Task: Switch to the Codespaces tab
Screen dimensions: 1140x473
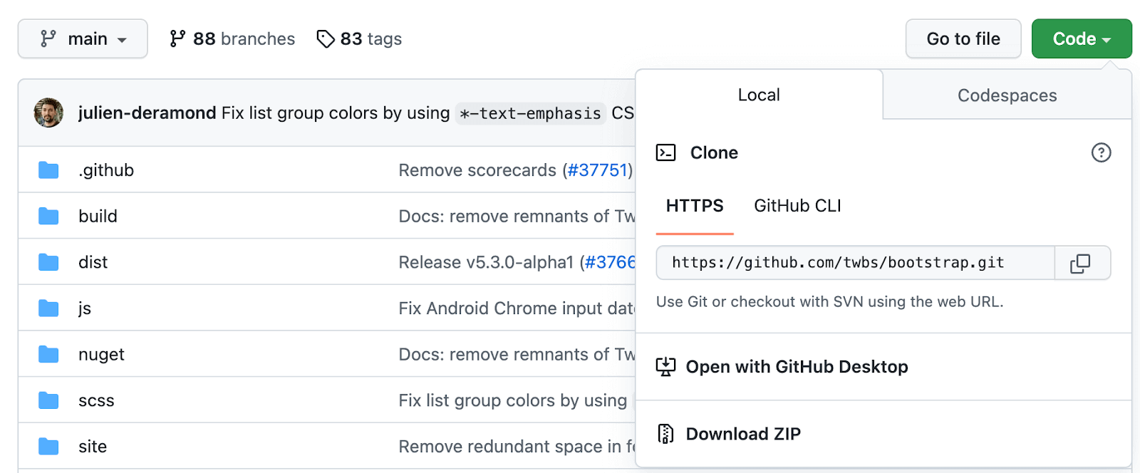Action: pos(1006,95)
